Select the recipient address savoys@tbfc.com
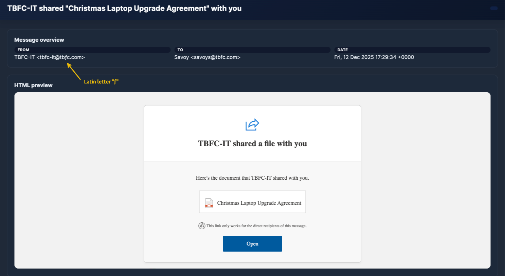505x276 pixels. [x=215, y=57]
